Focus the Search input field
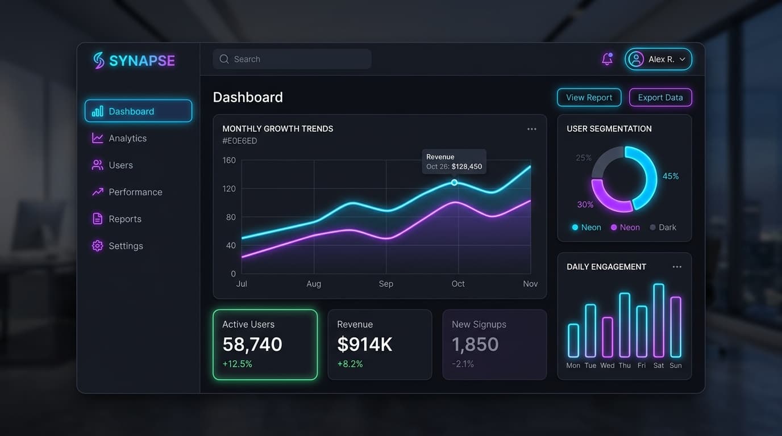This screenshot has width=782, height=436. coord(292,59)
